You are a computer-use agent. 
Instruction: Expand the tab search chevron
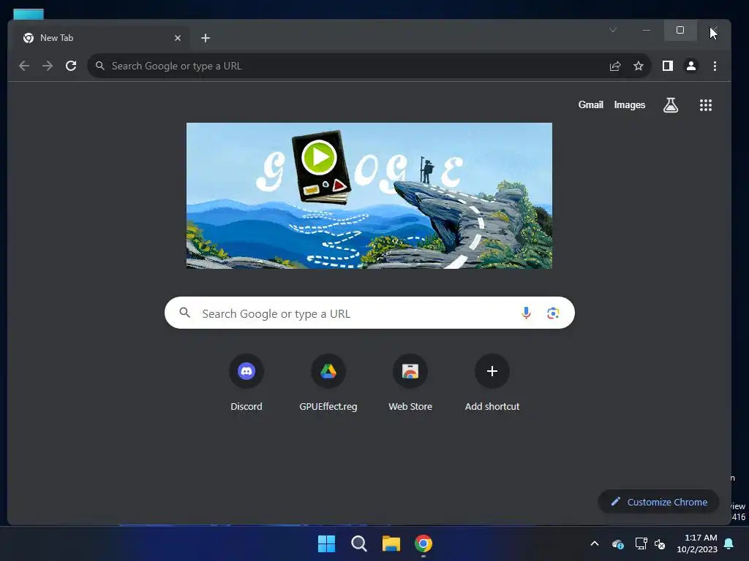click(x=613, y=30)
